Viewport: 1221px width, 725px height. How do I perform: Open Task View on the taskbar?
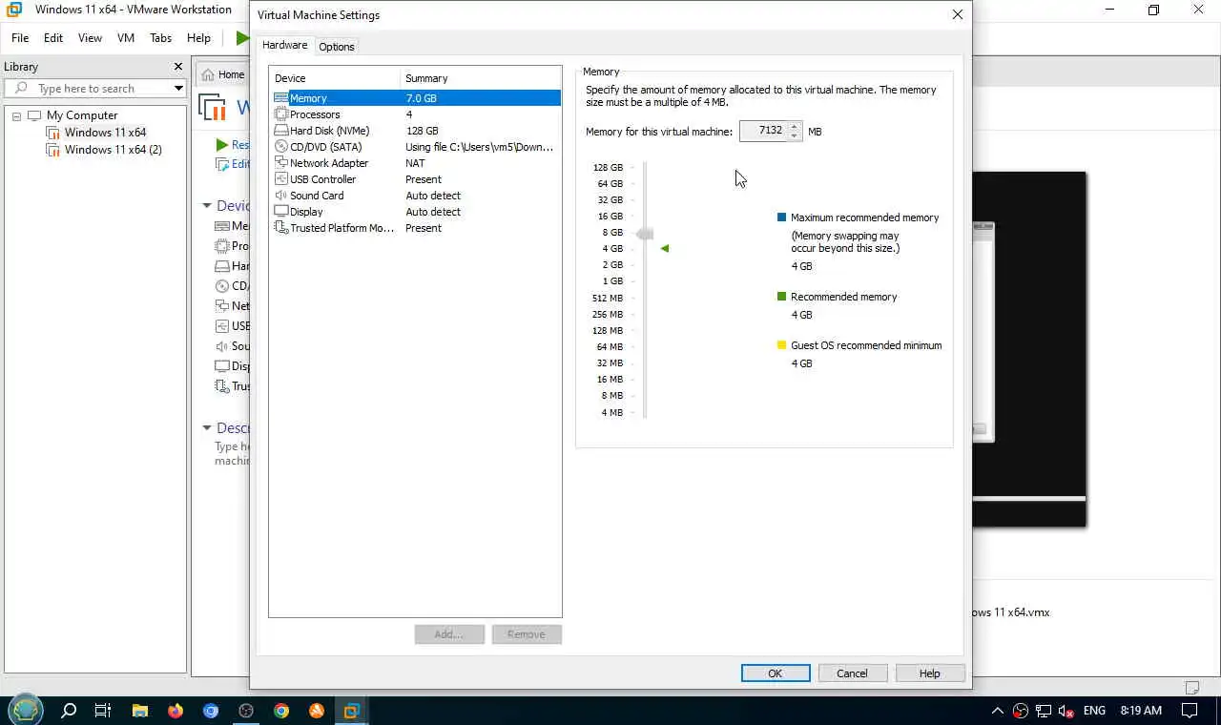(103, 711)
